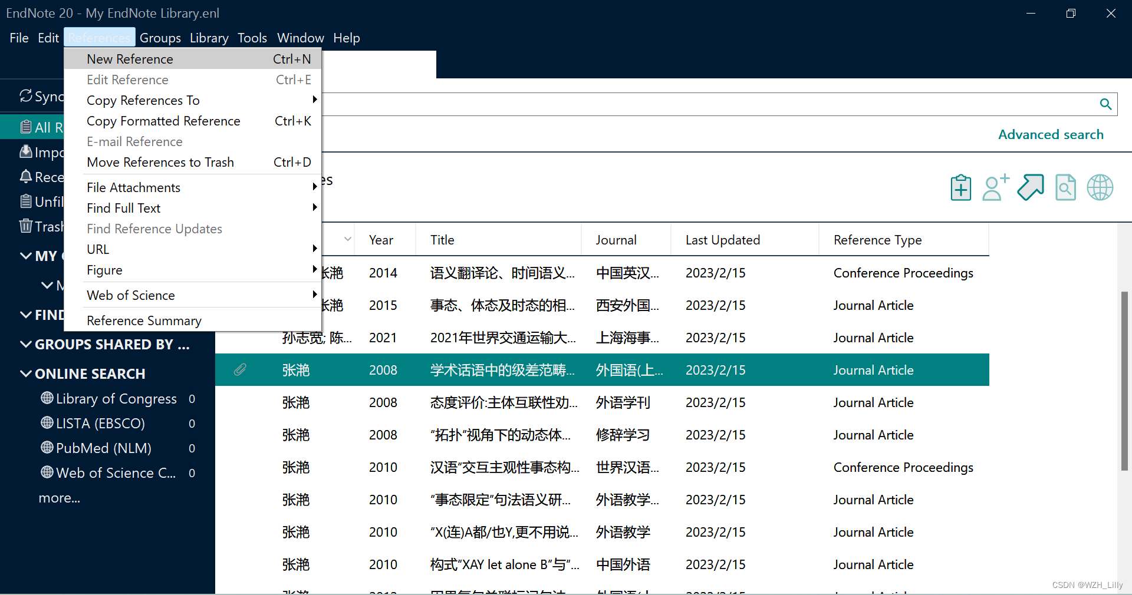
Task: Open the Tools menu
Action: click(x=252, y=38)
